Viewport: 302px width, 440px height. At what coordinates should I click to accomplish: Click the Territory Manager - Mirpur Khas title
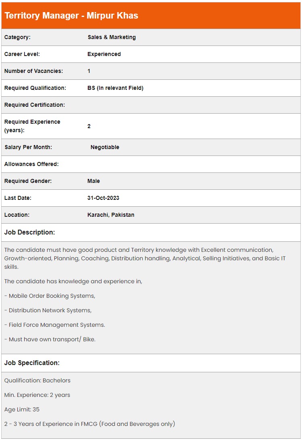[71, 16]
